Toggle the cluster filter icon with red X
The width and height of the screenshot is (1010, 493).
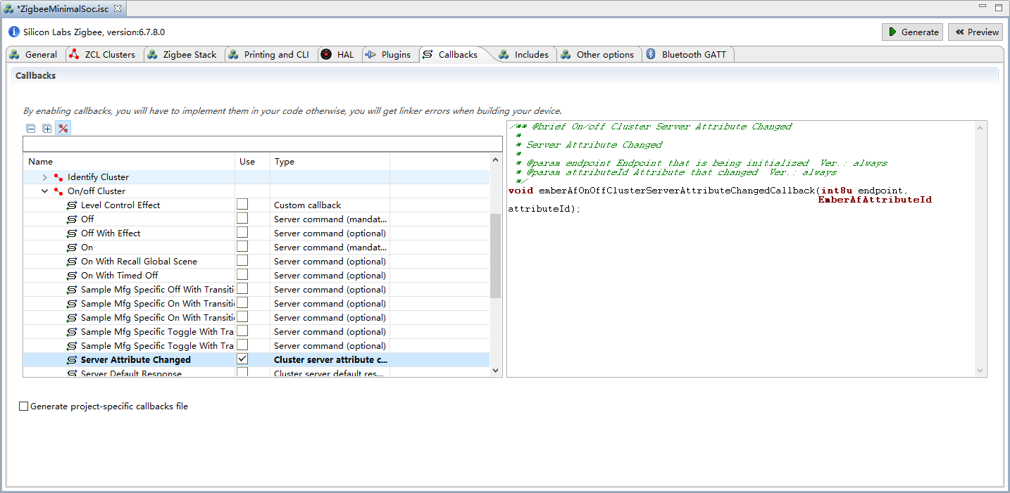pos(63,129)
